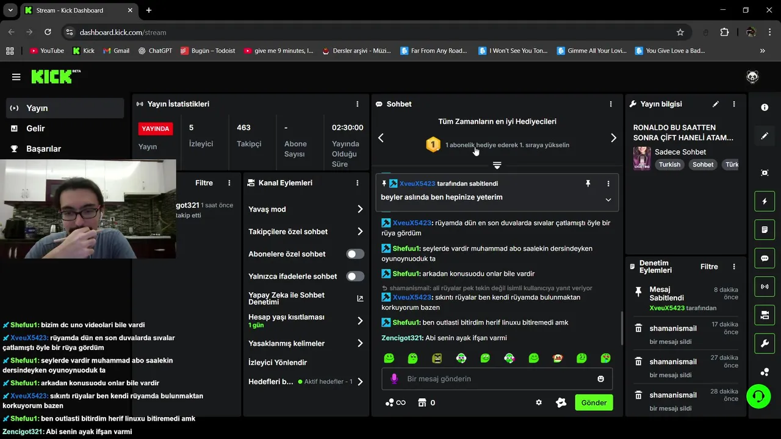Expand the Takipçilere özel sohbet option
The image size is (781, 439).
coord(306,232)
